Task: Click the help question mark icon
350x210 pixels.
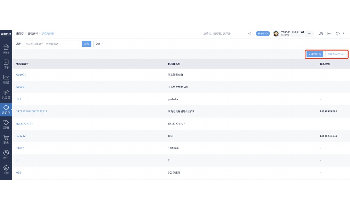Action: tap(337, 34)
